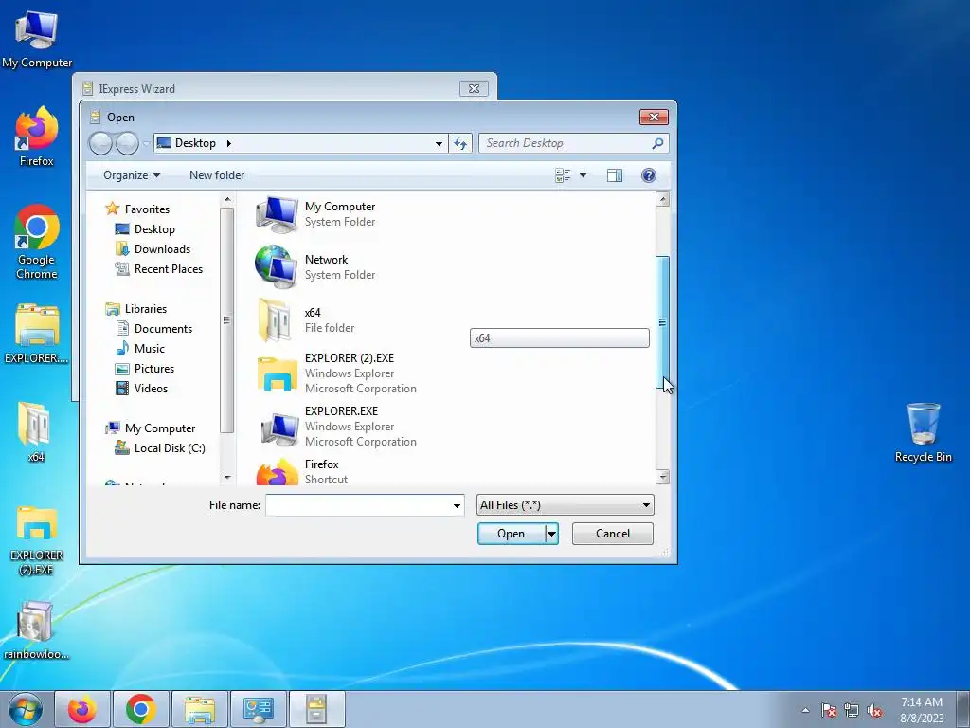This screenshot has height=728, width=970.
Task: Click navigation pane scroll down arrow
Action: point(227,478)
